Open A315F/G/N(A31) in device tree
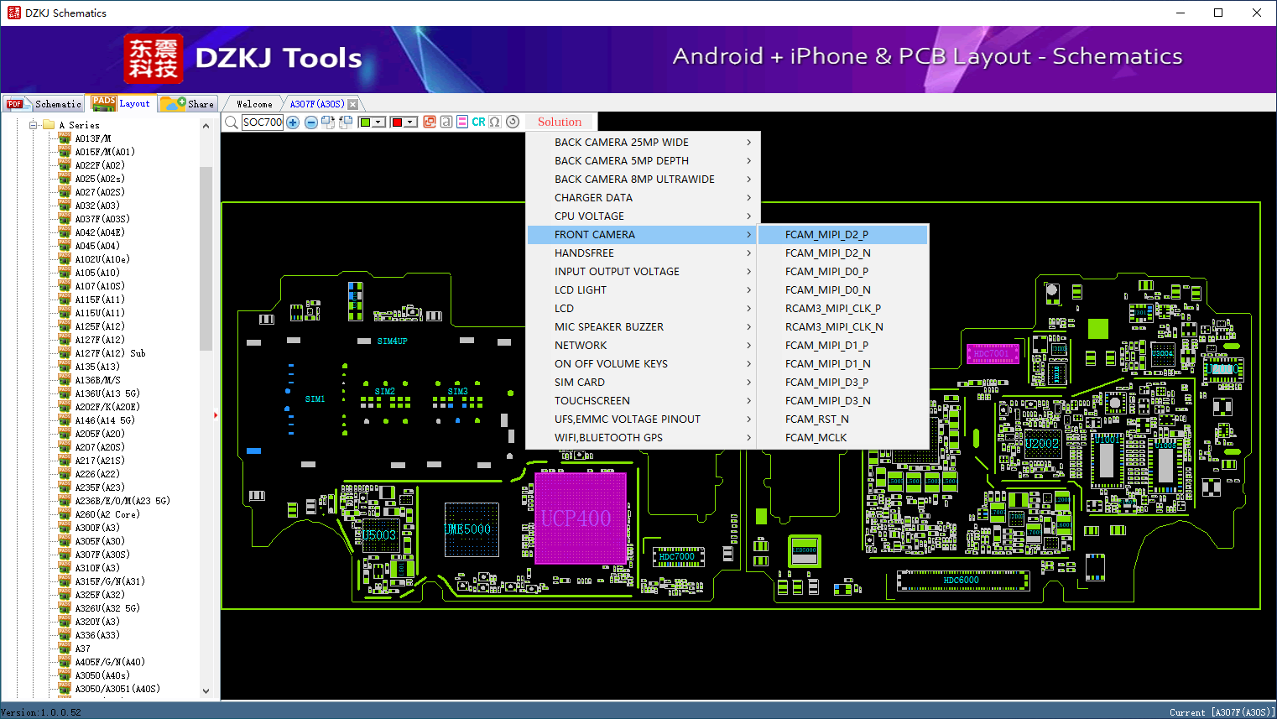Screen dimensions: 1277x719 (110, 581)
